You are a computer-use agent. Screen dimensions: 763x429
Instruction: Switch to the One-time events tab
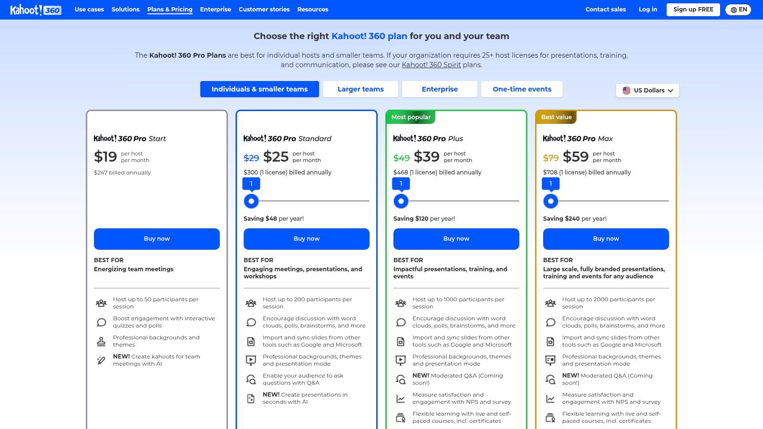522,89
